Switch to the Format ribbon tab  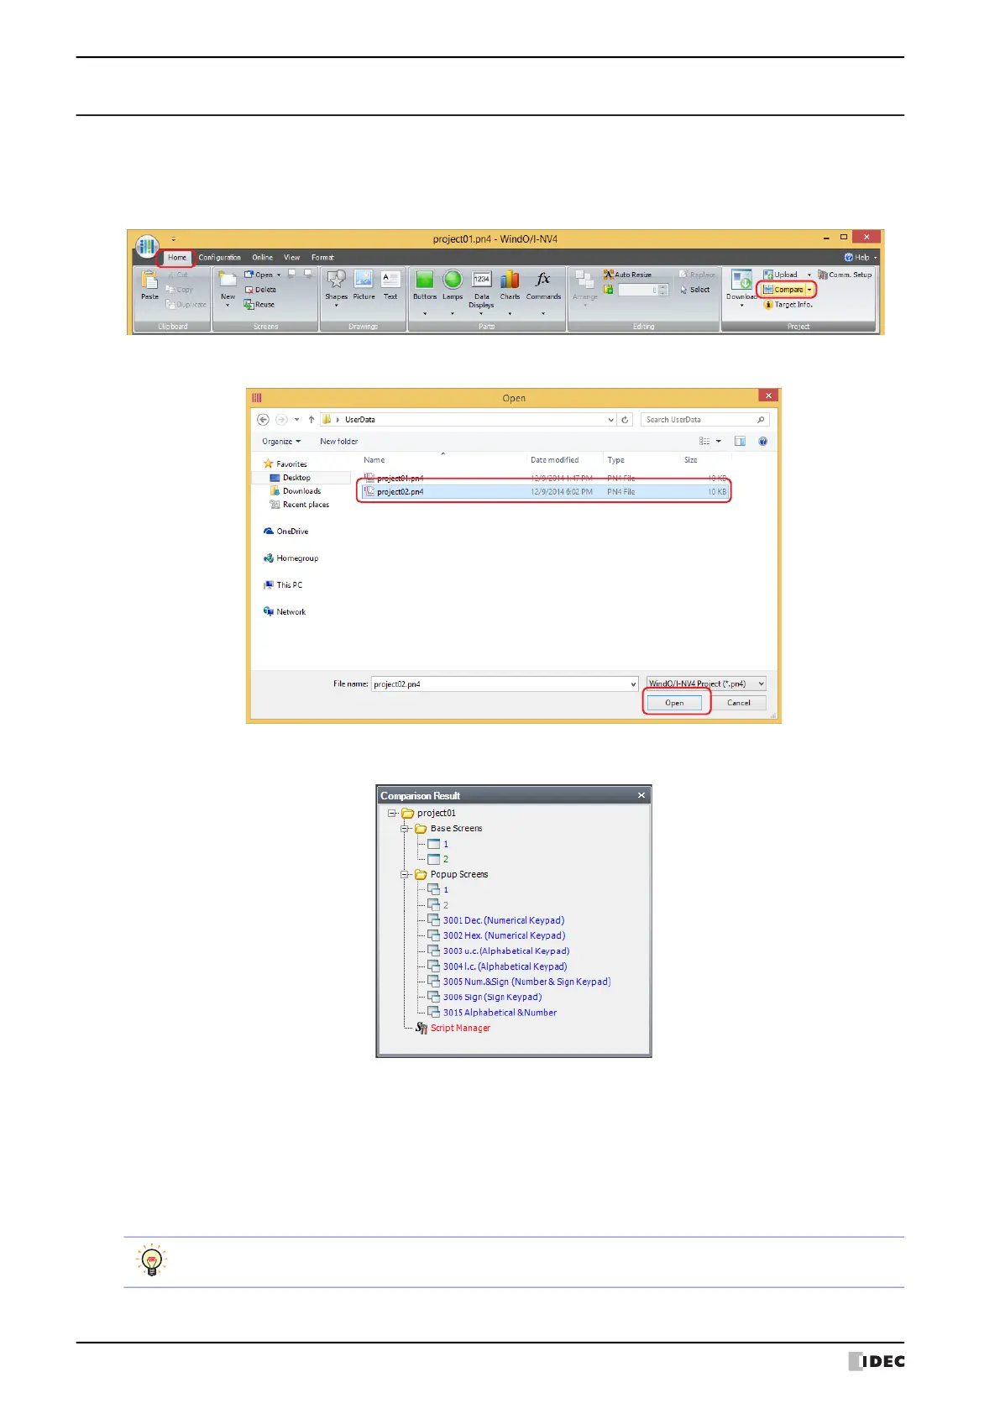coord(322,258)
